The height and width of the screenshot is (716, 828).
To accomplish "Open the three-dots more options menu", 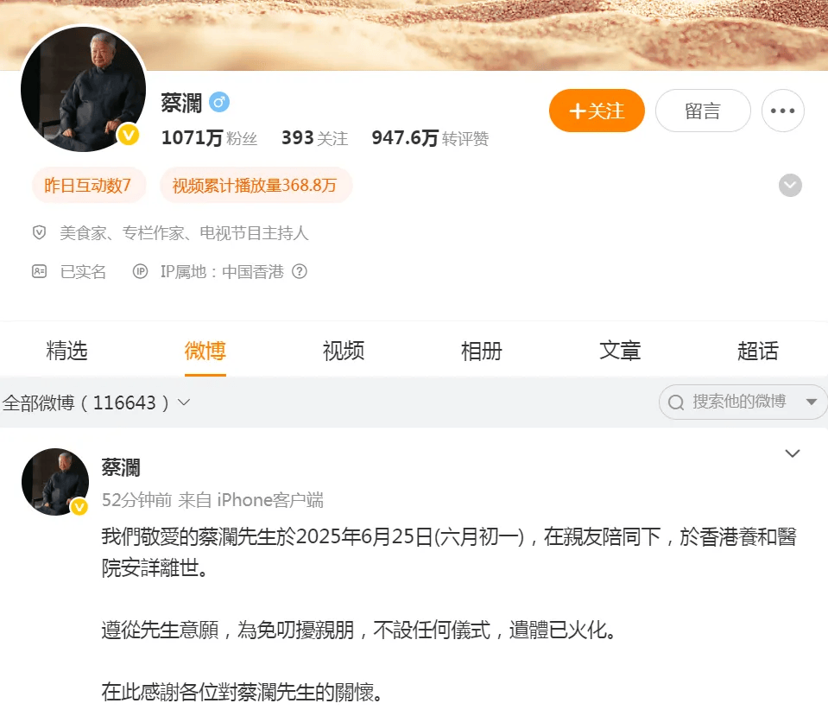I will [782, 111].
